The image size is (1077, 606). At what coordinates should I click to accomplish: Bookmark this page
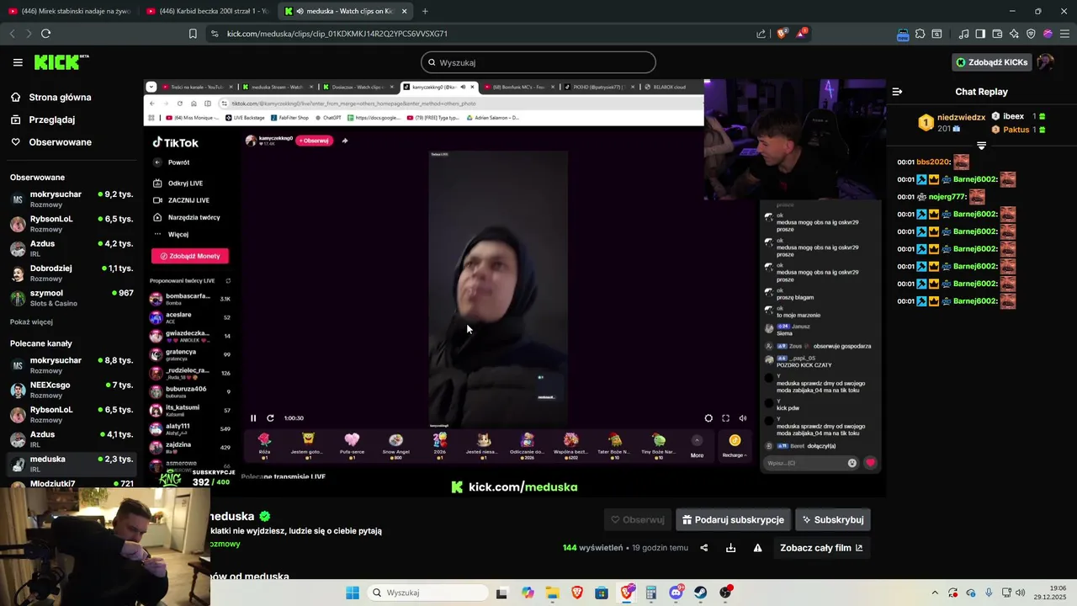pyautogui.click(x=193, y=34)
